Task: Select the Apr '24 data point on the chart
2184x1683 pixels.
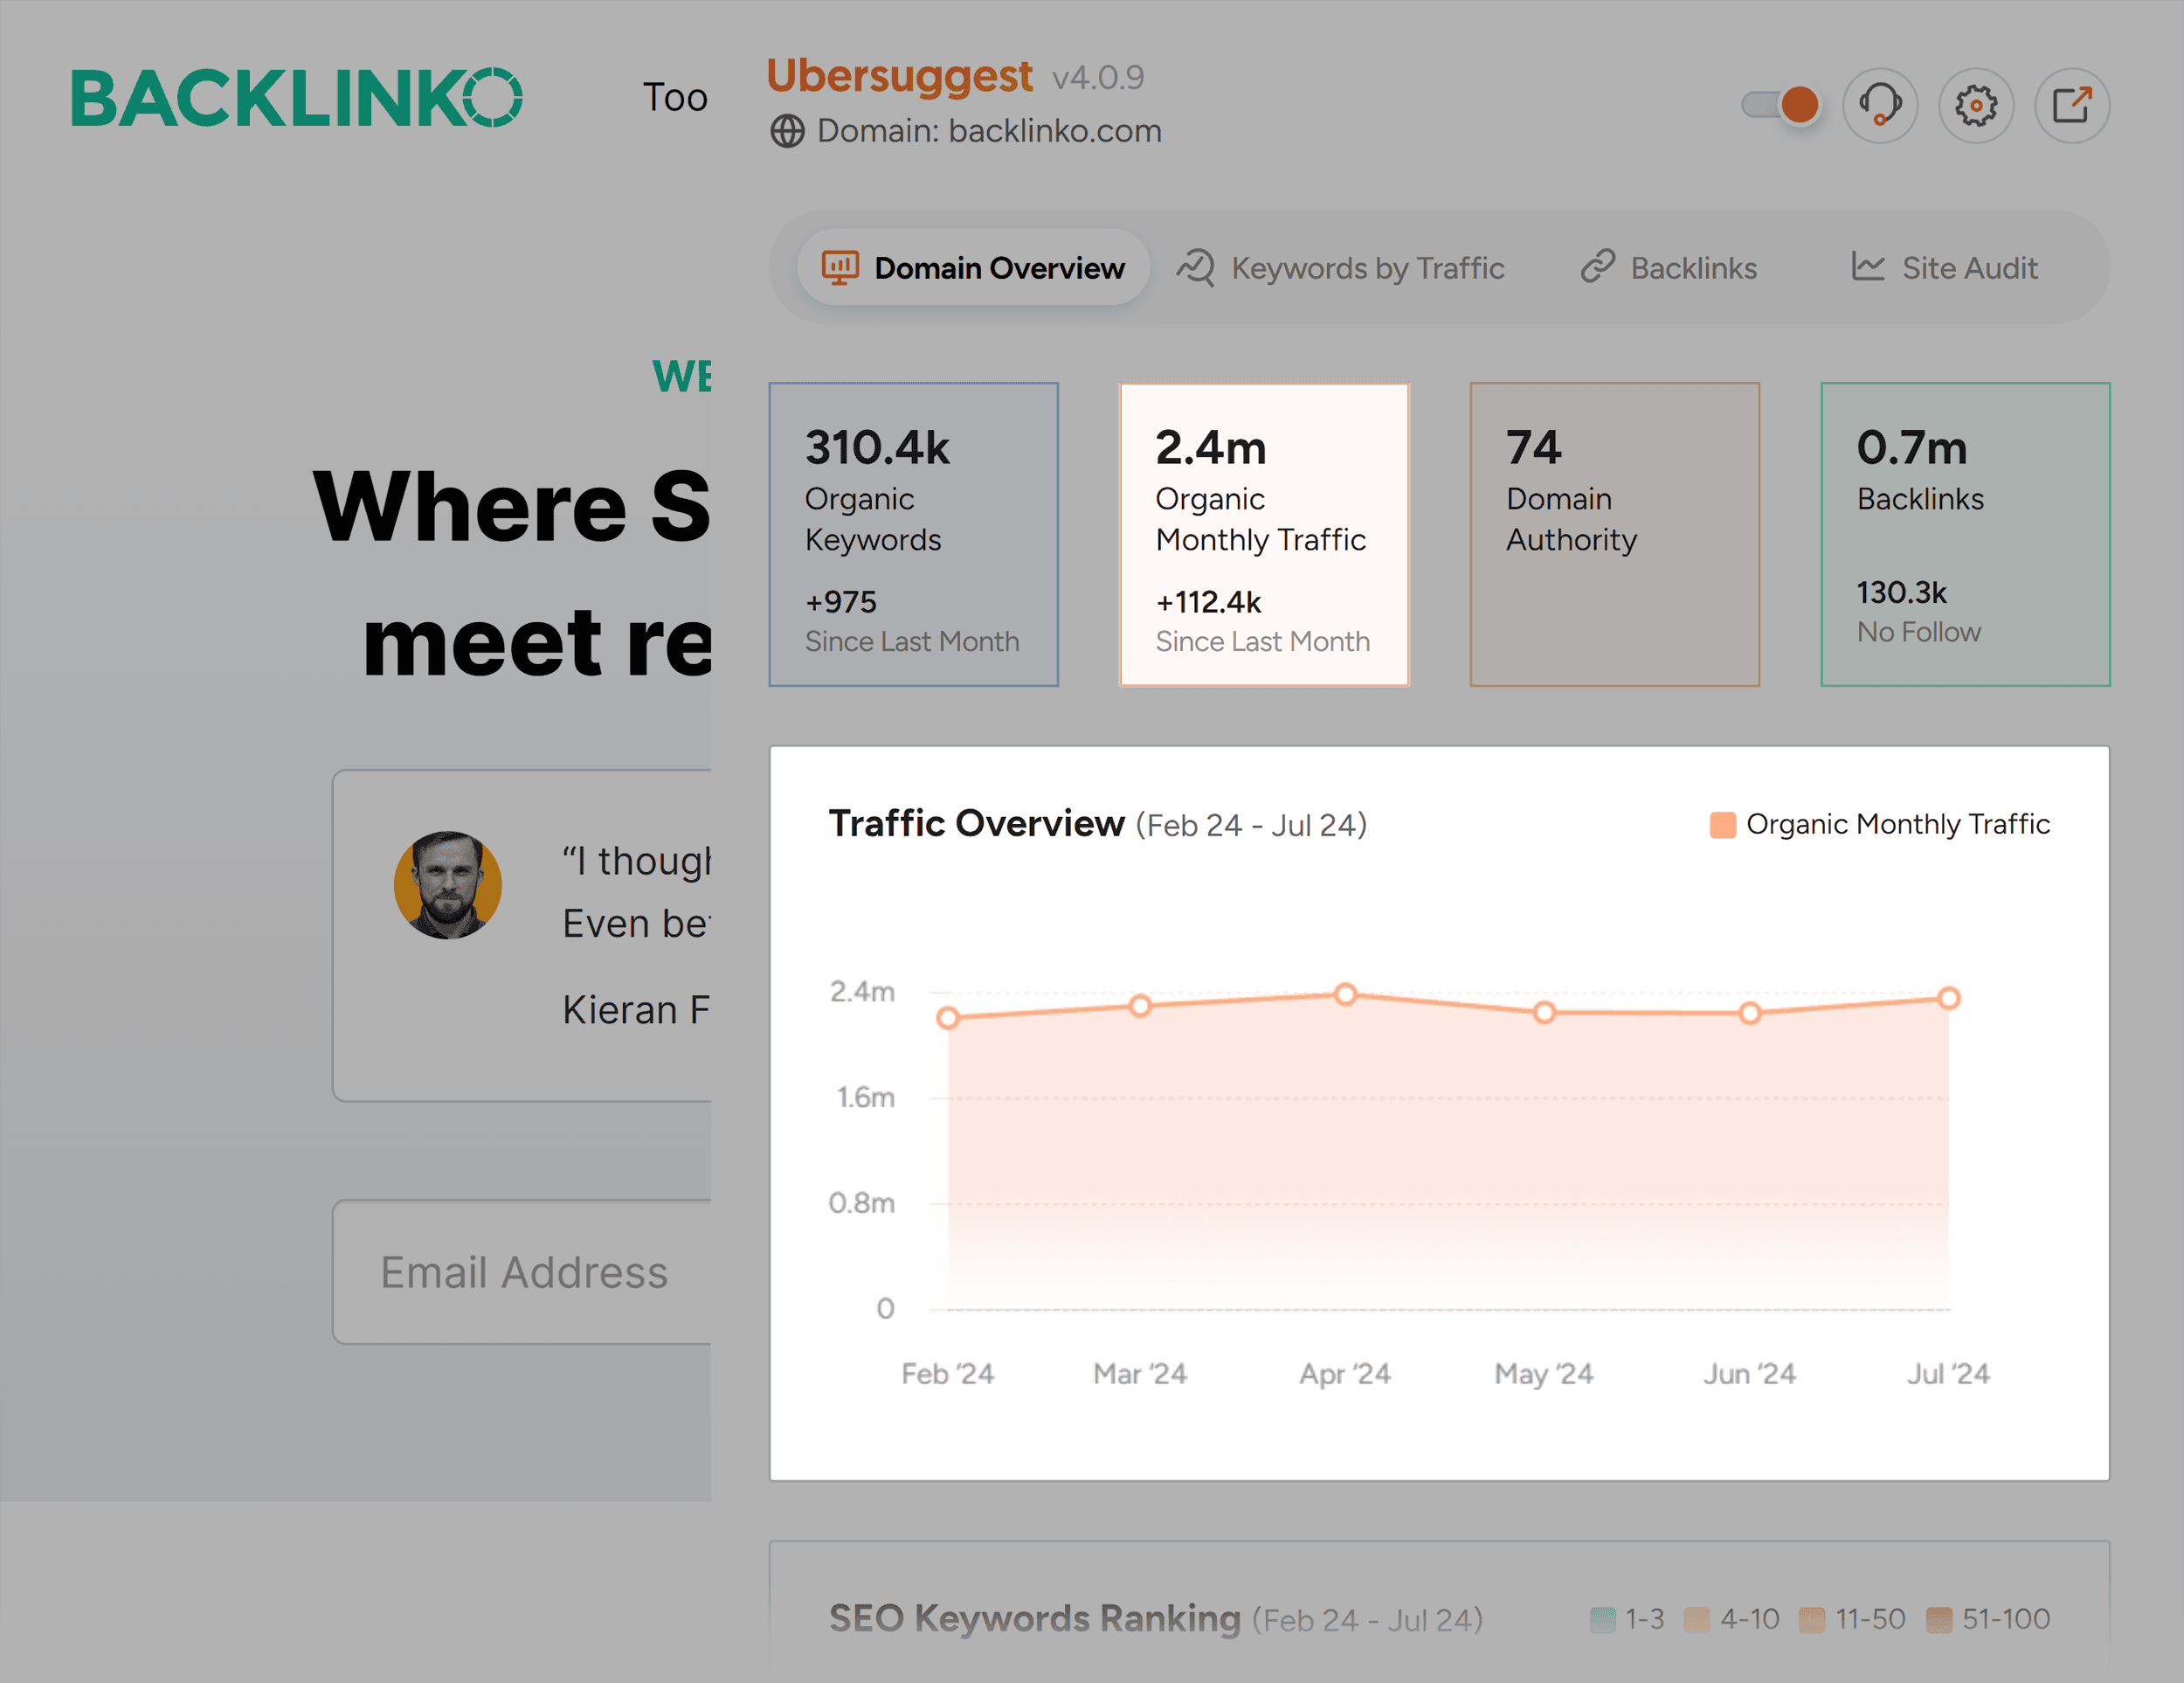Action: (1346, 993)
